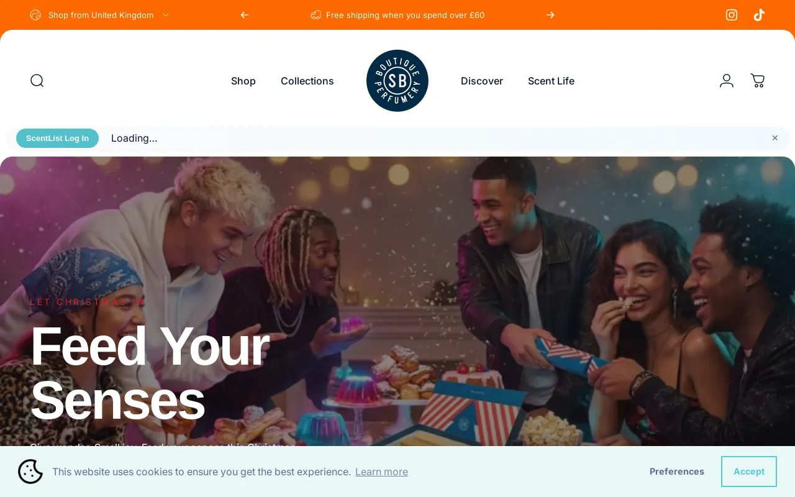The width and height of the screenshot is (795, 497).
Task: Click the cookie icon in banner
Action: coord(30,472)
